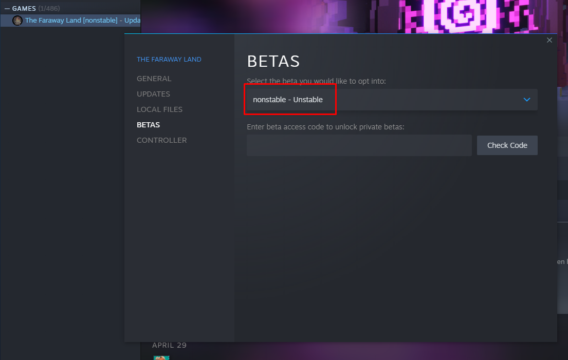
Task: Collapse the Games library category
Action: [x=7, y=8]
